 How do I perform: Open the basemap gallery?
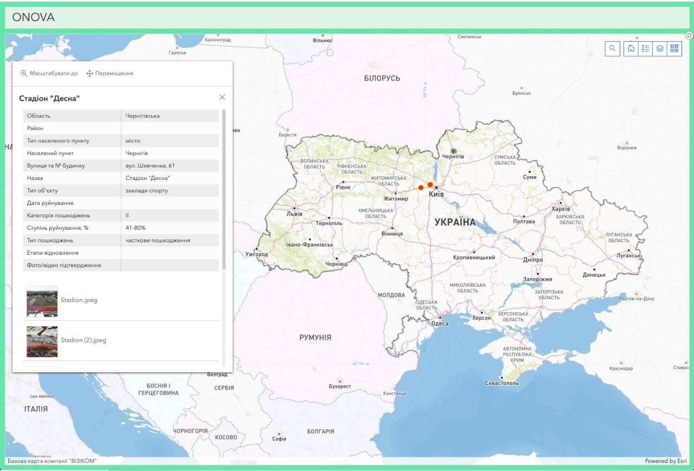click(x=674, y=49)
